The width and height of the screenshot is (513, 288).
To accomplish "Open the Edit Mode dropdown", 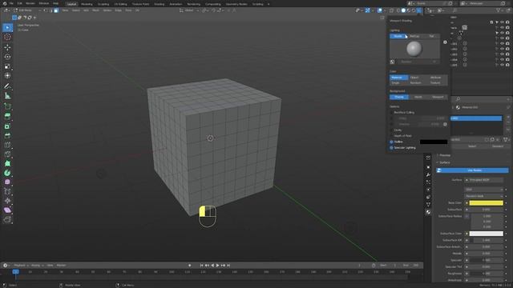I will [27, 10].
